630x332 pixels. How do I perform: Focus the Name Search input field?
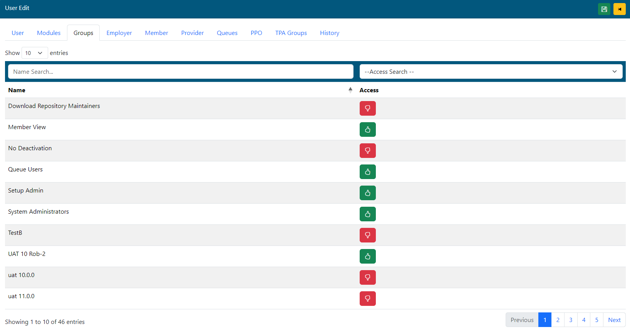pyautogui.click(x=181, y=72)
